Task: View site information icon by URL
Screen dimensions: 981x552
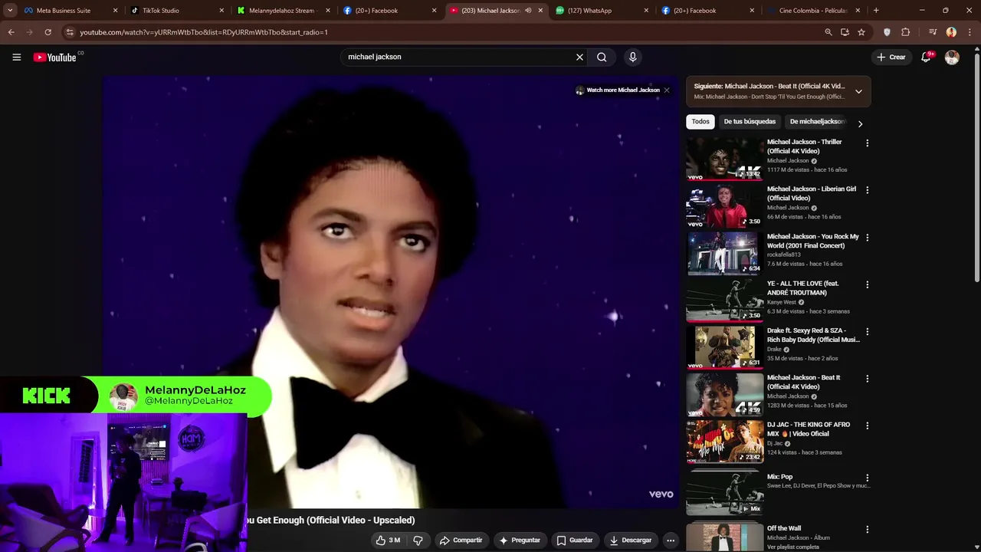Action: 70,32
